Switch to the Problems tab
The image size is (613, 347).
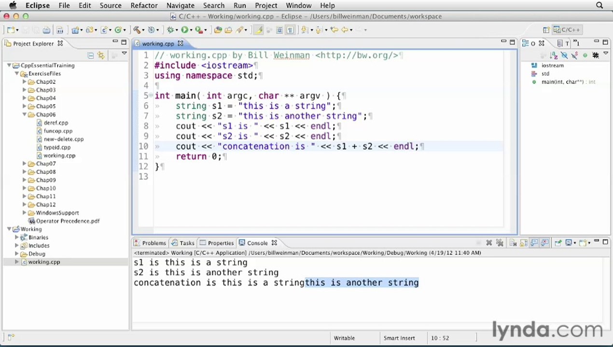click(150, 243)
